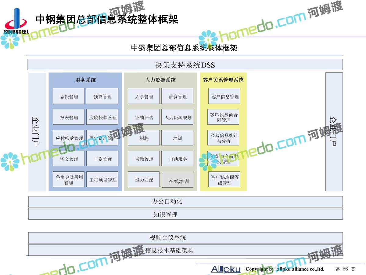Click the Sinosteel logo

[16, 22]
